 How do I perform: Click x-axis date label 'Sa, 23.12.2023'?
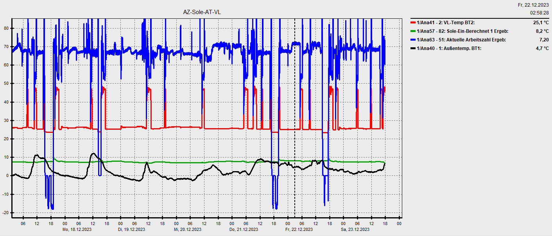(x=355, y=229)
